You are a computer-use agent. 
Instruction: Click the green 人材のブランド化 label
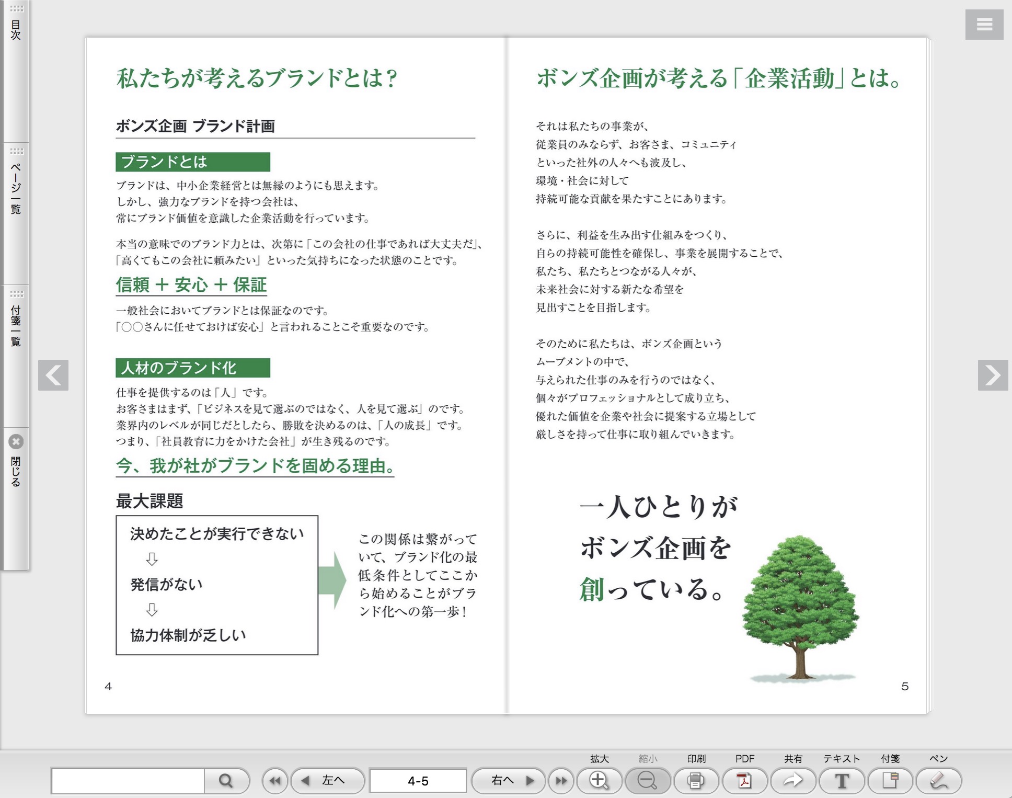point(192,368)
